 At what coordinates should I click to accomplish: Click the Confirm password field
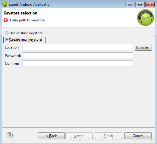point(77,63)
